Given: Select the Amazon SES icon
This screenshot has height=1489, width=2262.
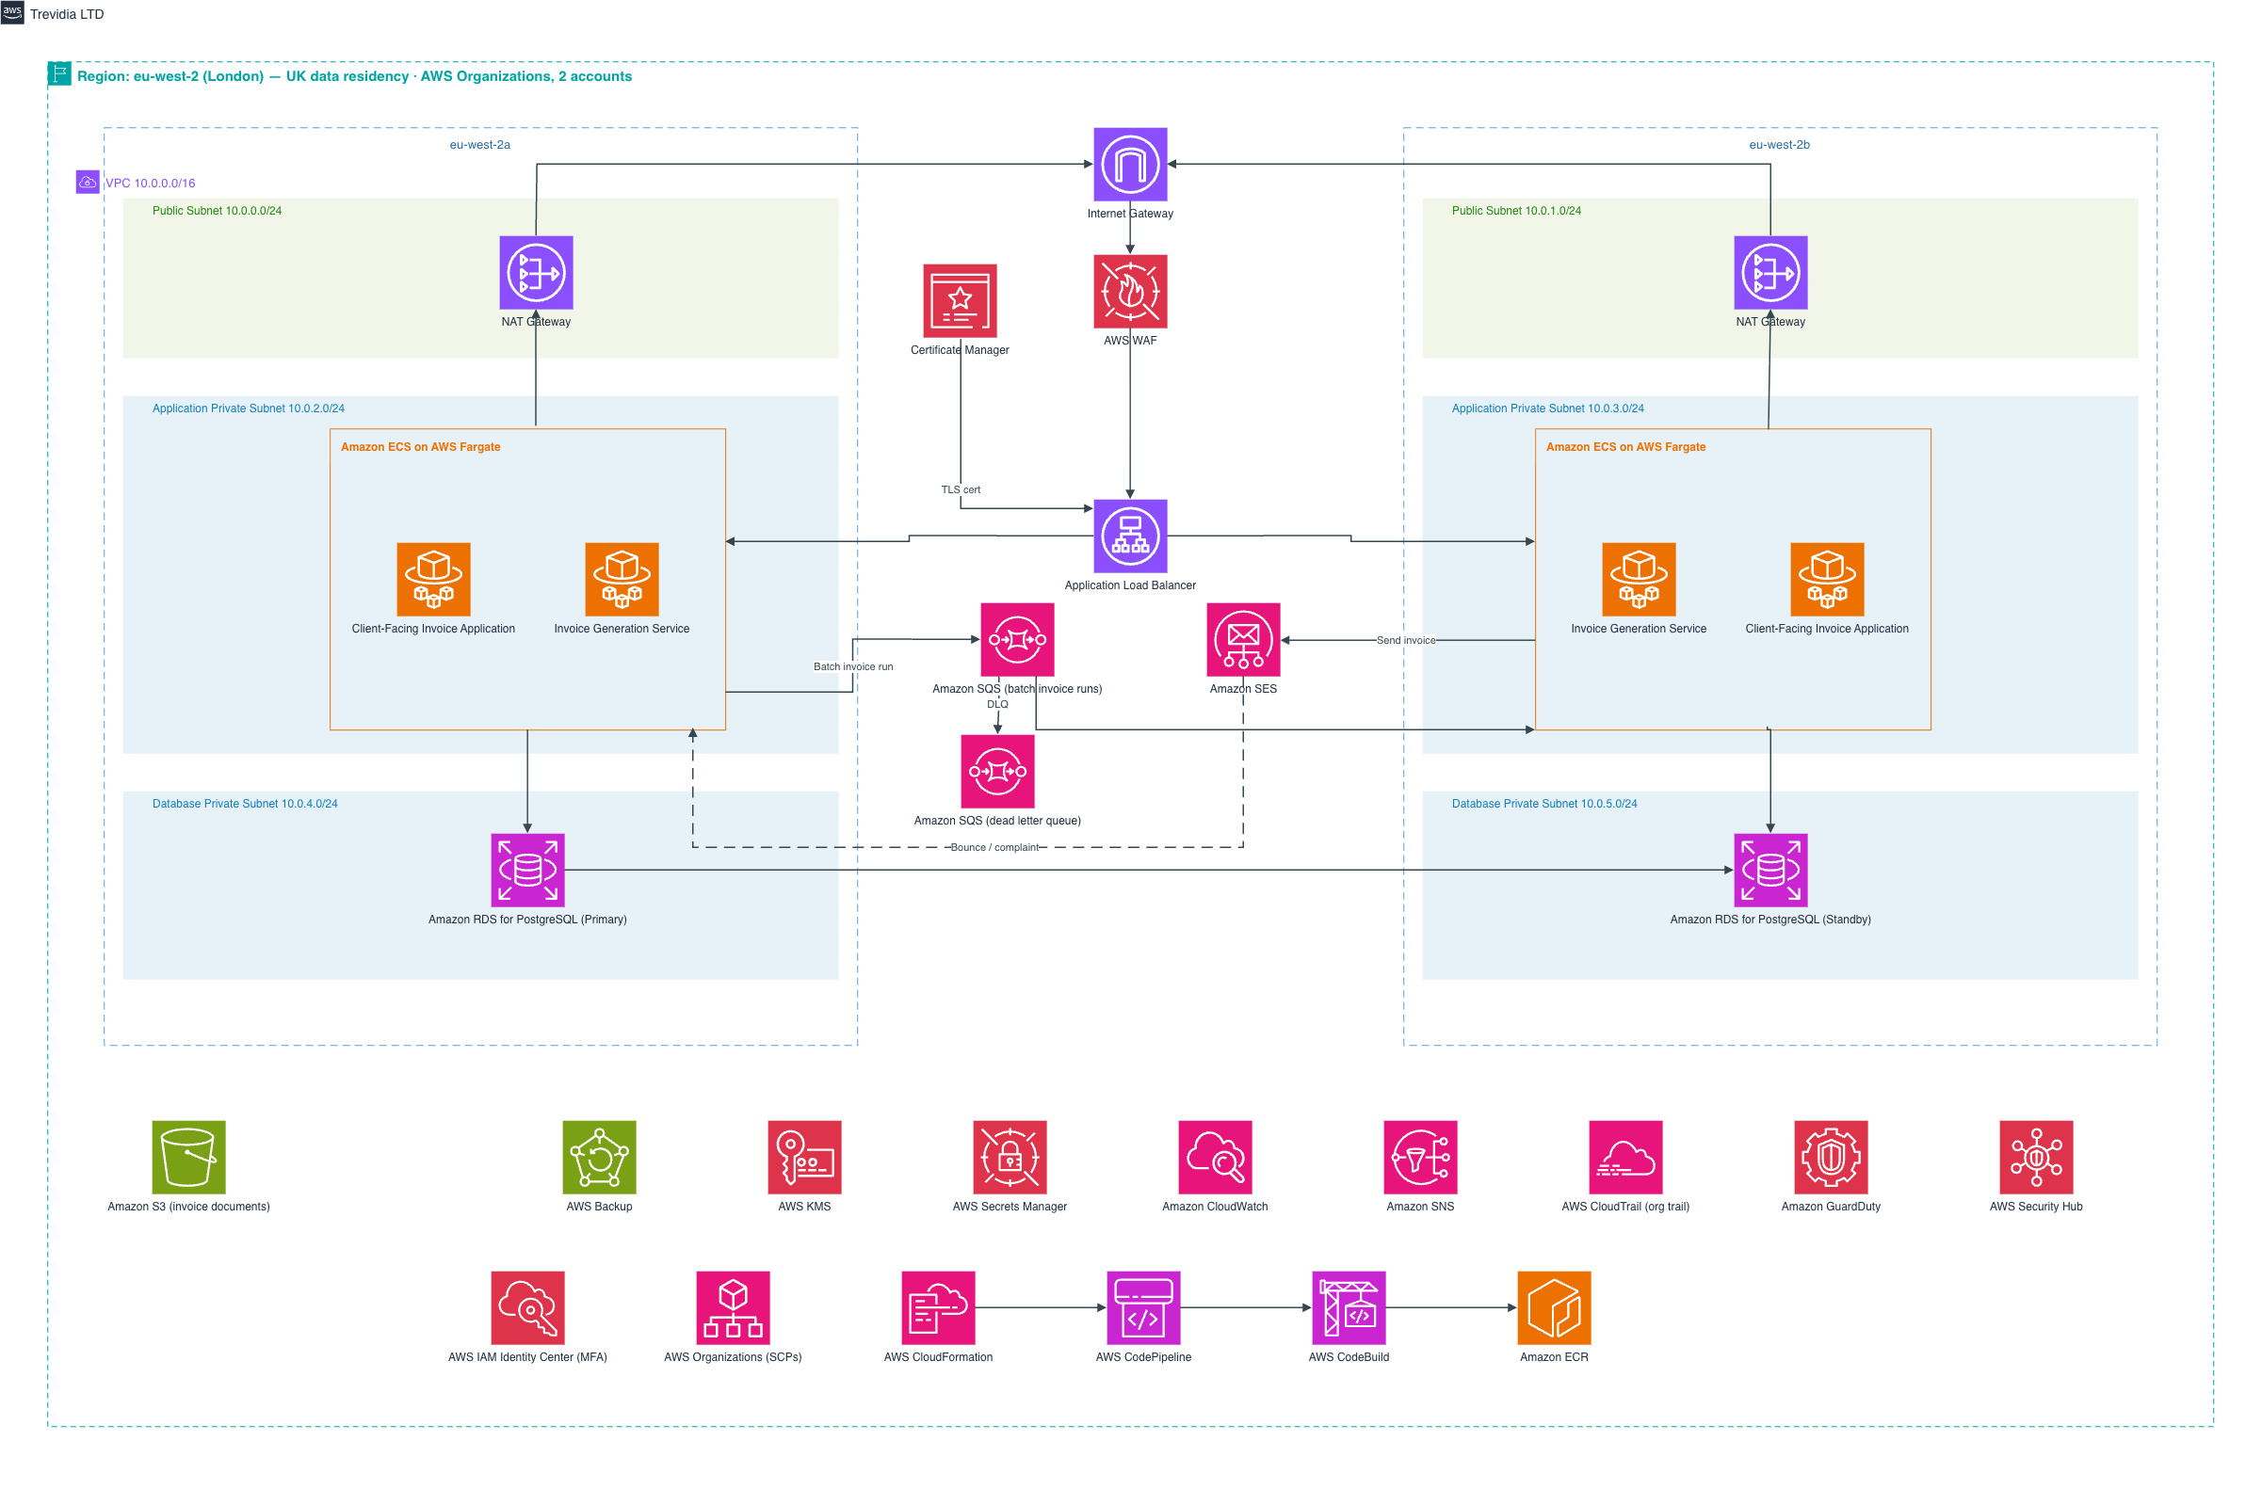Looking at the screenshot, I should (1243, 640).
